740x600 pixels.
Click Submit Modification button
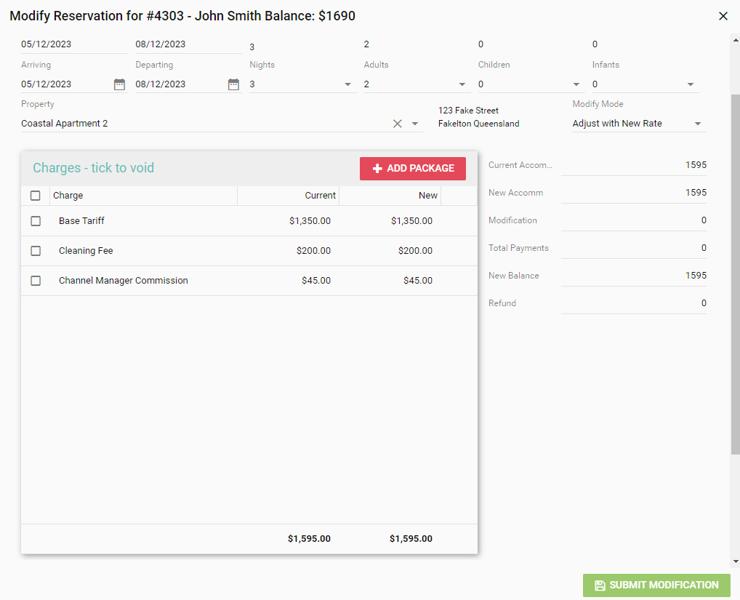pyautogui.click(x=656, y=585)
